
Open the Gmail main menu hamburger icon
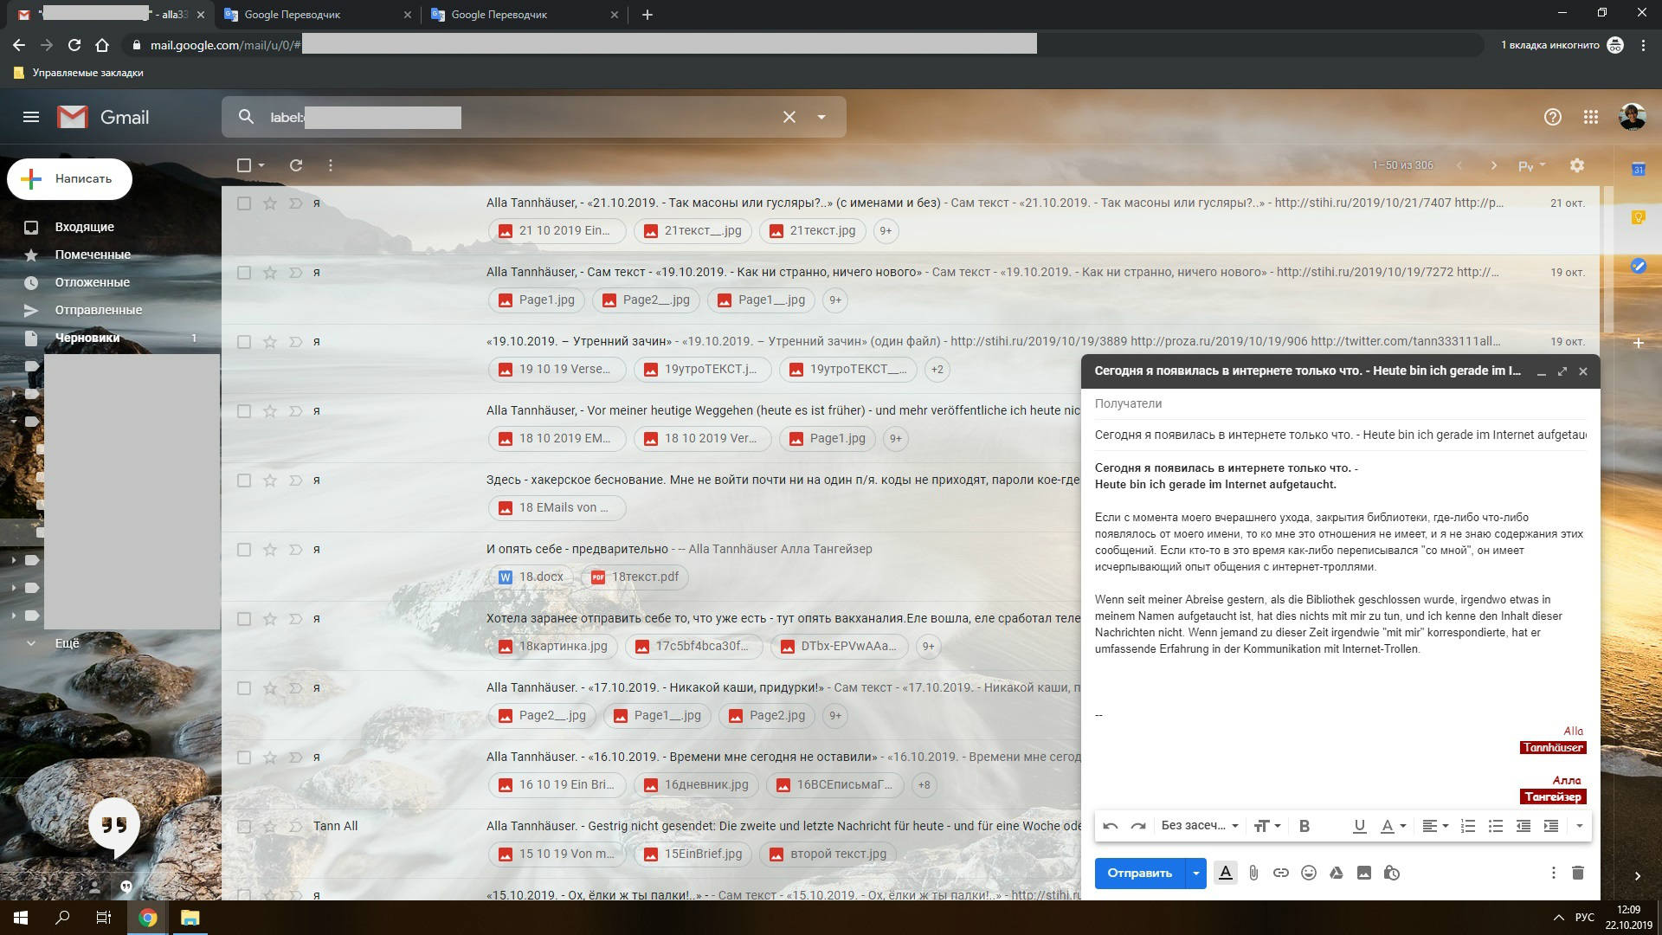(x=31, y=117)
